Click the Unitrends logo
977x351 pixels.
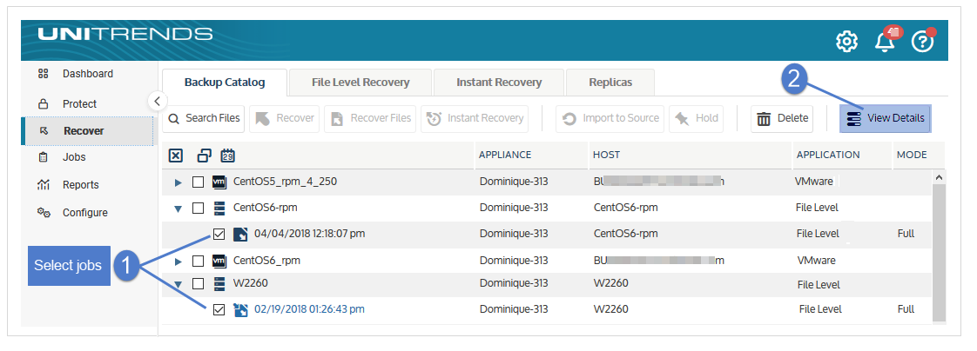pyautogui.click(x=125, y=34)
